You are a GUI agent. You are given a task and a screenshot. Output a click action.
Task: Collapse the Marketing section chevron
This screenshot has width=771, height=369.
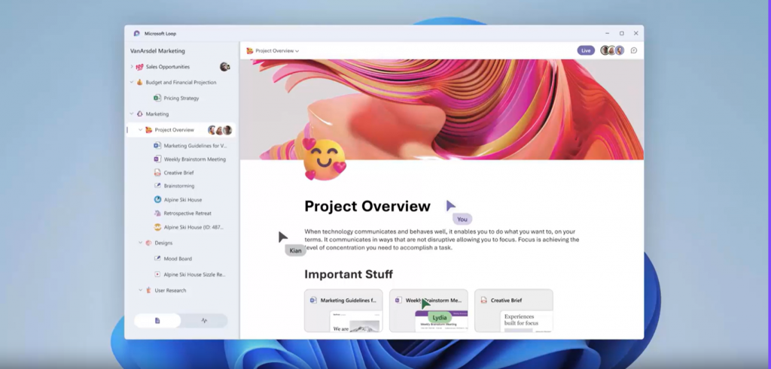[131, 113]
